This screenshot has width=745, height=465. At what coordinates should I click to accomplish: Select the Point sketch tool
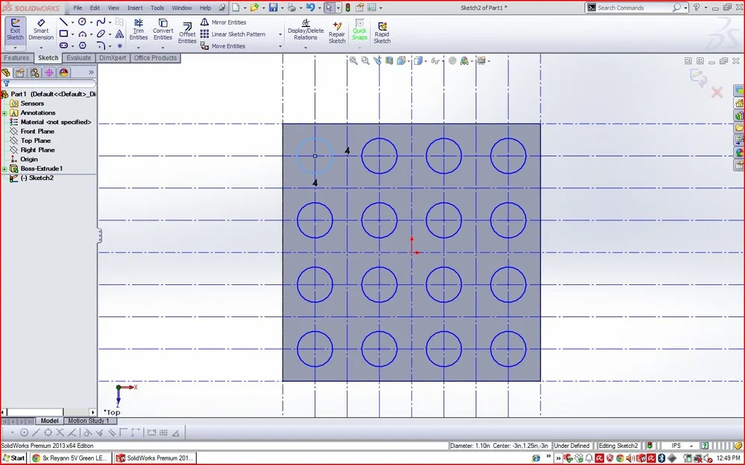coord(119,45)
